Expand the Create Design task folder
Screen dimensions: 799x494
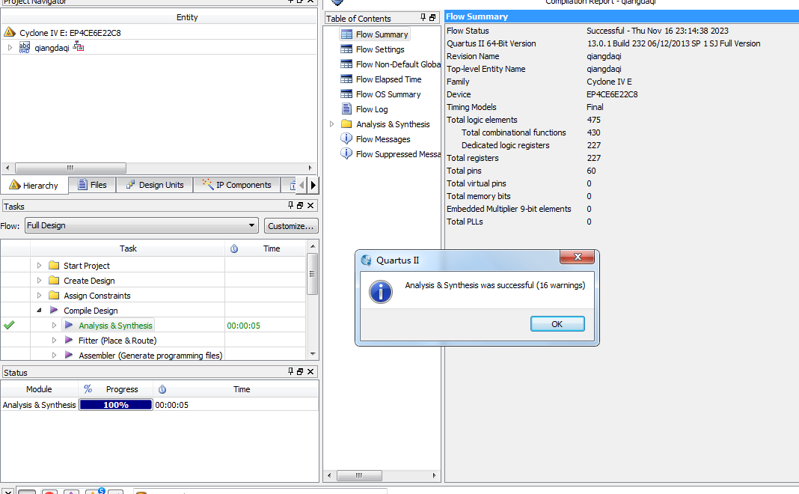[x=39, y=281]
